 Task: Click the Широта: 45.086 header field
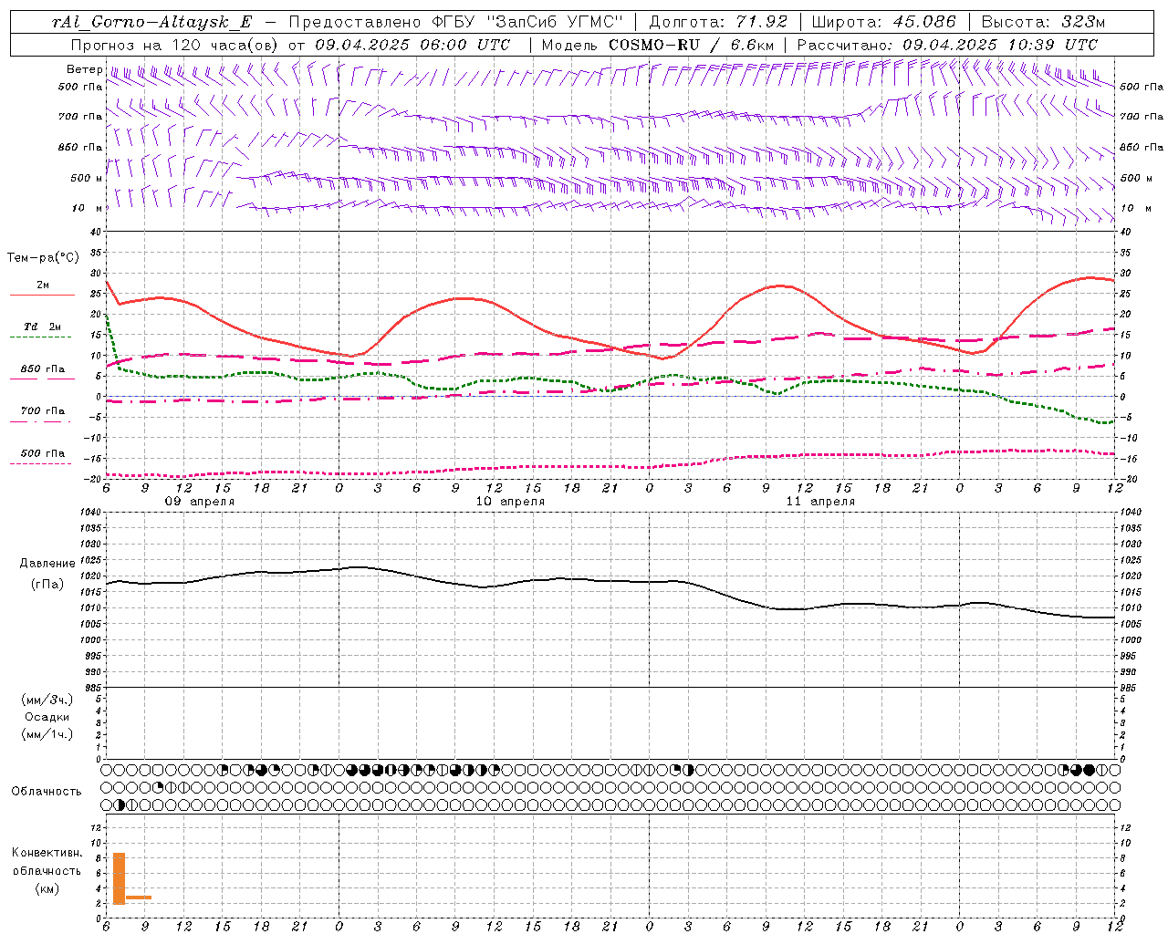[x=884, y=22]
